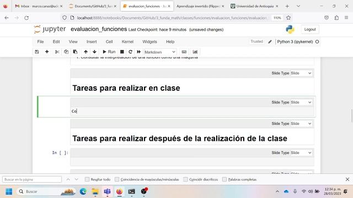Go back in browser history
The image size is (353, 198).
click(7, 18)
